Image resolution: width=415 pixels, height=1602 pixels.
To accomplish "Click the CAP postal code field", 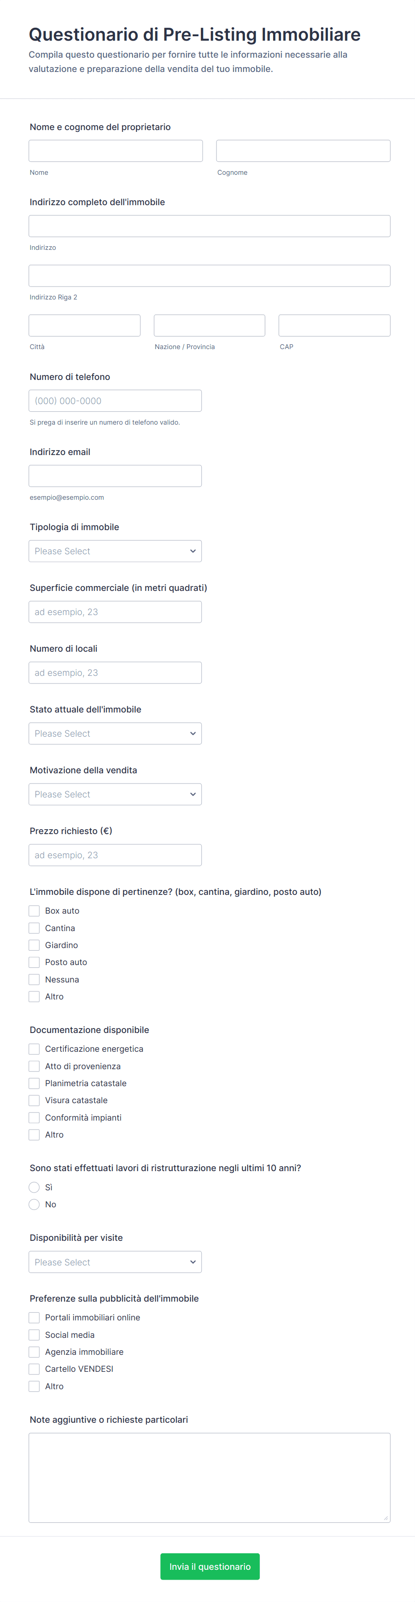I will pos(334,325).
